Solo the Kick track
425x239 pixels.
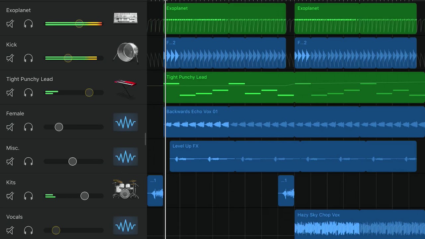tap(29, 58)
